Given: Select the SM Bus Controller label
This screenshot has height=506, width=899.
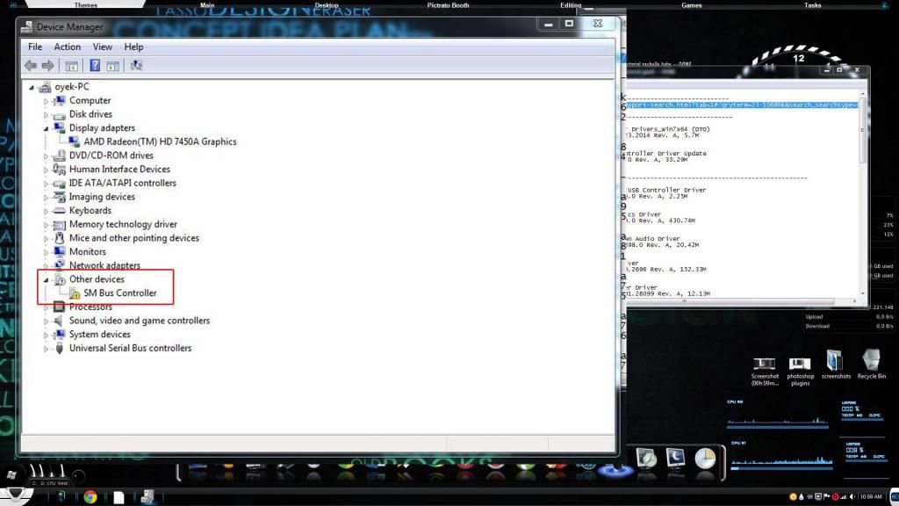Looking at the screenshot, I should pos(119,293).
